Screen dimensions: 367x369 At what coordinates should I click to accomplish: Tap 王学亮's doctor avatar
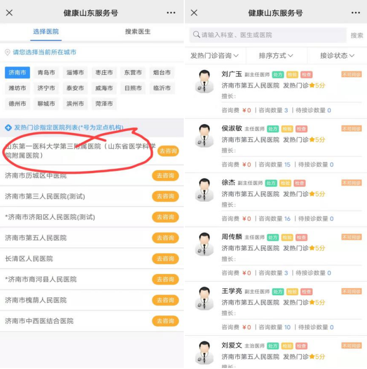point(205,298)
